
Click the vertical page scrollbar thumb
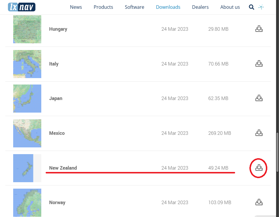[277, 146]
